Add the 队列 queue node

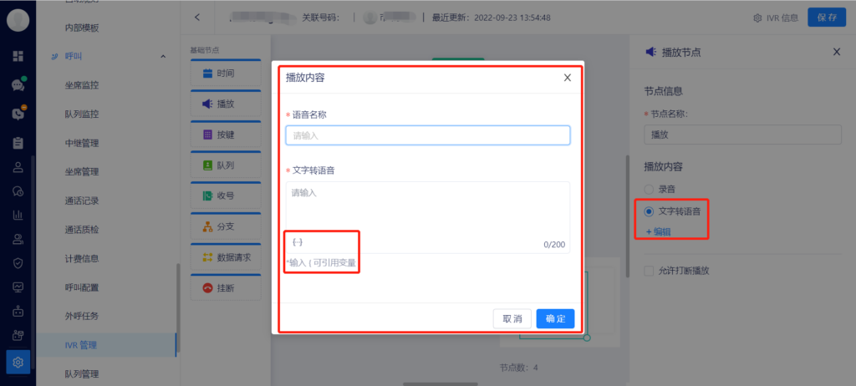click(x=226, y=165)
